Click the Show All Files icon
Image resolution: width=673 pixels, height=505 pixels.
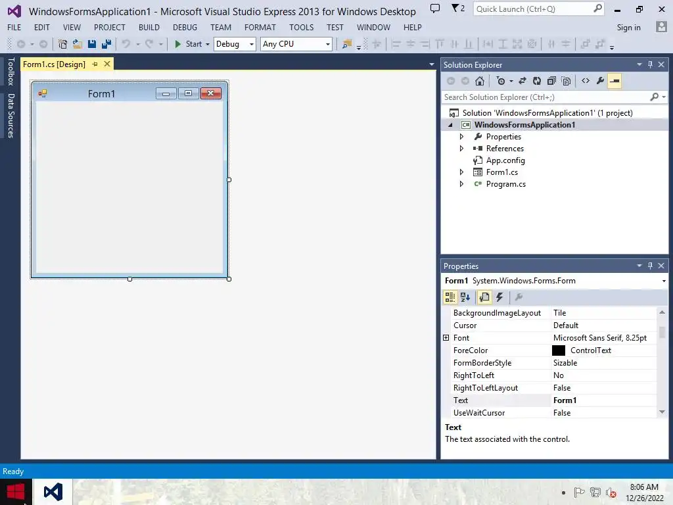point(566,81)
